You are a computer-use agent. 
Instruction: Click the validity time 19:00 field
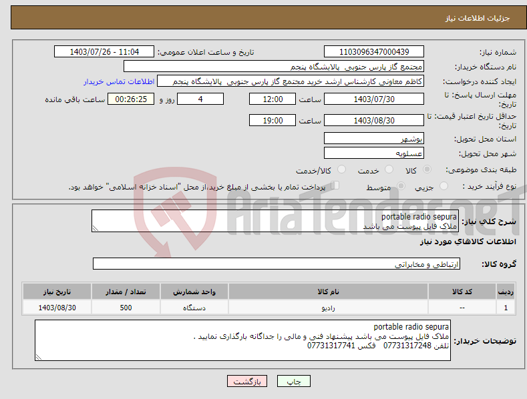point(273,120)
